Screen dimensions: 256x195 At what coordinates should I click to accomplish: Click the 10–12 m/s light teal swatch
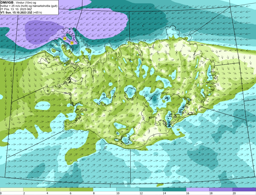pos(128,189)
